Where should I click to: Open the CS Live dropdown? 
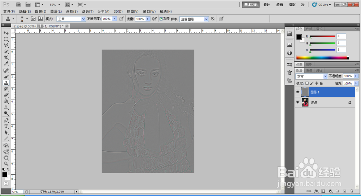point(322,5)
